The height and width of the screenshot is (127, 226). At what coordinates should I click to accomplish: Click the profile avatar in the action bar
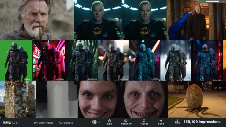(94, 122)
